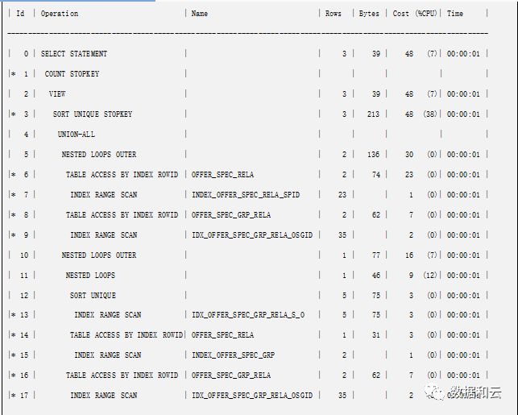Image resolution: width=518 pixels, height=415 pixels.
Task: Click name "INDEX_OFFER_SPEC_RELA_SPID"
Action: pos(246,195)
